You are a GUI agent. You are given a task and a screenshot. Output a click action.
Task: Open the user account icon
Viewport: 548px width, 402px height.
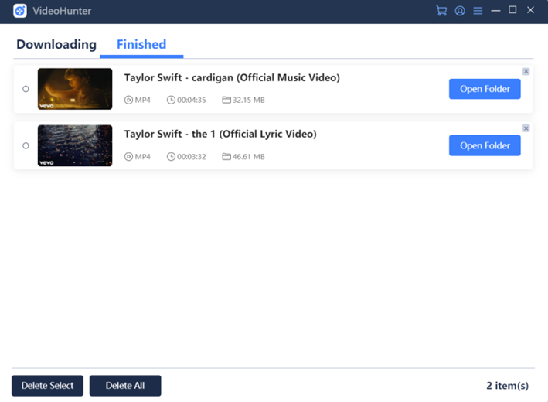(460, 11)
